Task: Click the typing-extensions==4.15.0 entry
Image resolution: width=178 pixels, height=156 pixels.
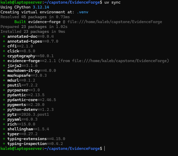Action: coord(34,139)
